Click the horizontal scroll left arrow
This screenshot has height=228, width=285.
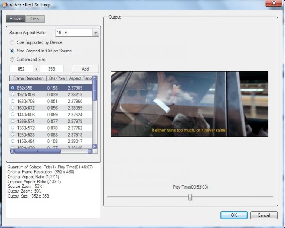click(12, 151)
